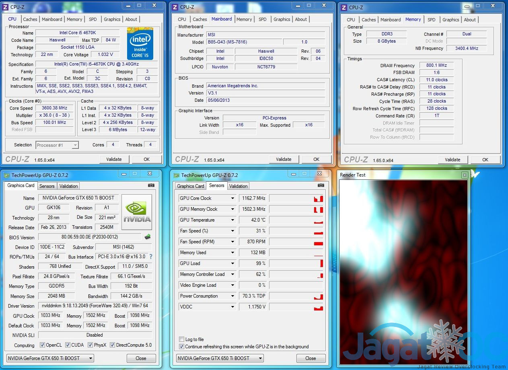Open the Validation tab in GPU-Z Sensors window

tap(238, 186)
